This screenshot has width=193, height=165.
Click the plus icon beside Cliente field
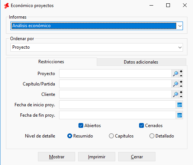click(181, 92)
